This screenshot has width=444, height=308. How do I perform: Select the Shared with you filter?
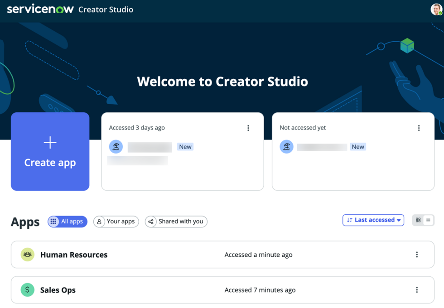click(176, 221)
